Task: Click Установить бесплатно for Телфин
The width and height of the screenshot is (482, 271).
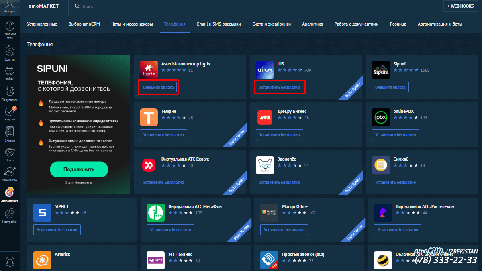Action: pos(163,134)
